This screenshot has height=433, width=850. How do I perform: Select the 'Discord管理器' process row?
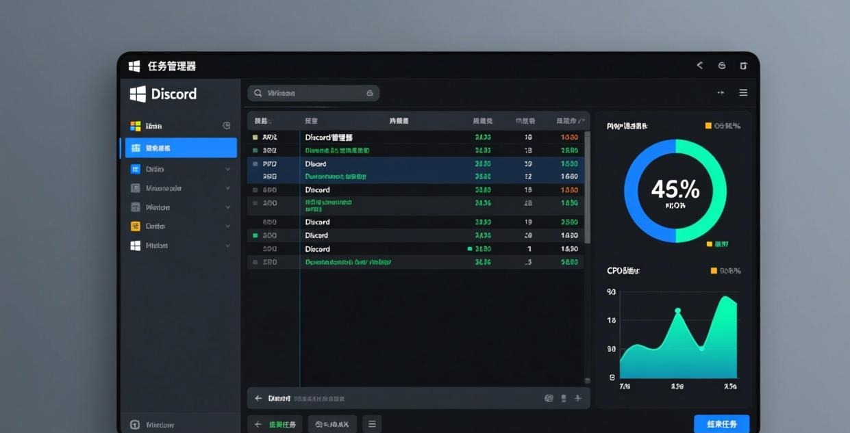click(x=415, y=137)
